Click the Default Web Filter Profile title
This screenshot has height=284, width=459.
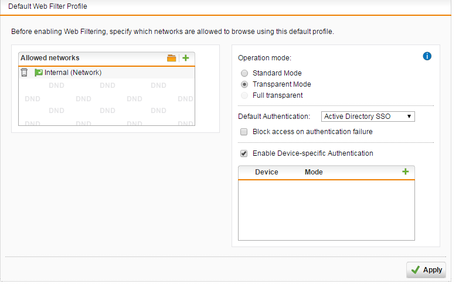coord(48,6)
